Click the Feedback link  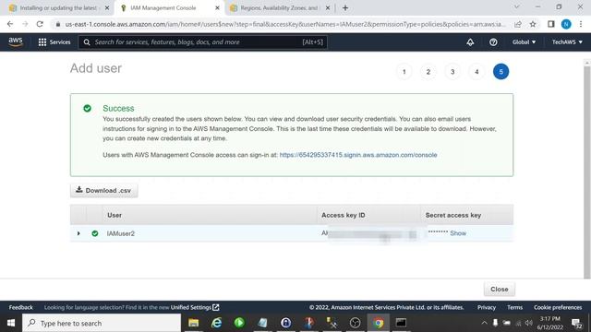(x=20, y=307)
